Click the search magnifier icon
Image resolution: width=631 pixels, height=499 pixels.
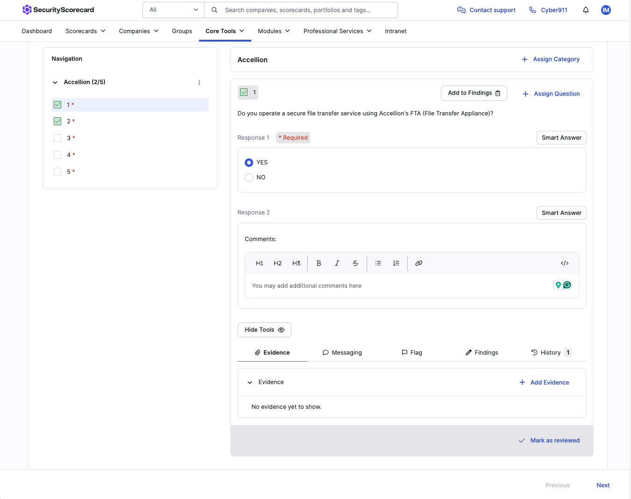click(214, 10)
